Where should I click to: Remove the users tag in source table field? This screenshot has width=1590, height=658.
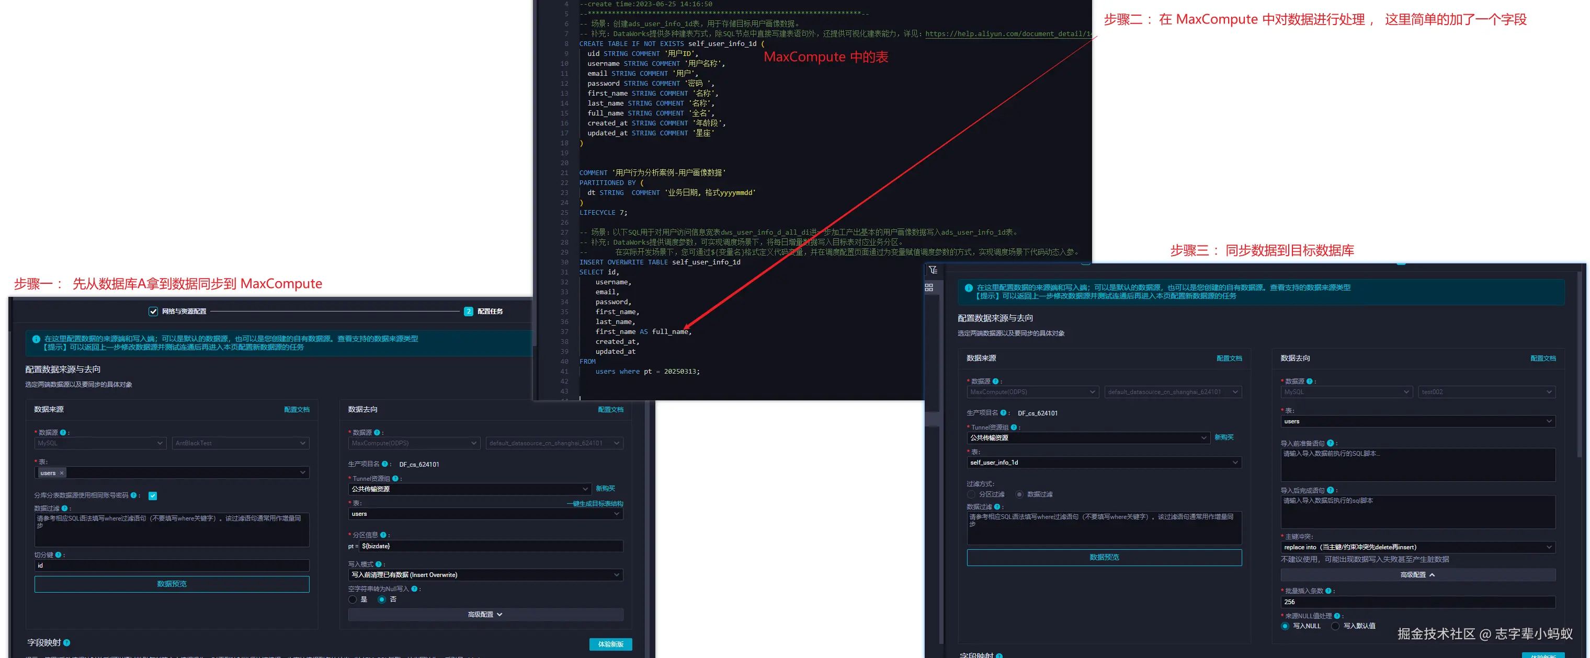pyautogui.click(x=62, y=473)
